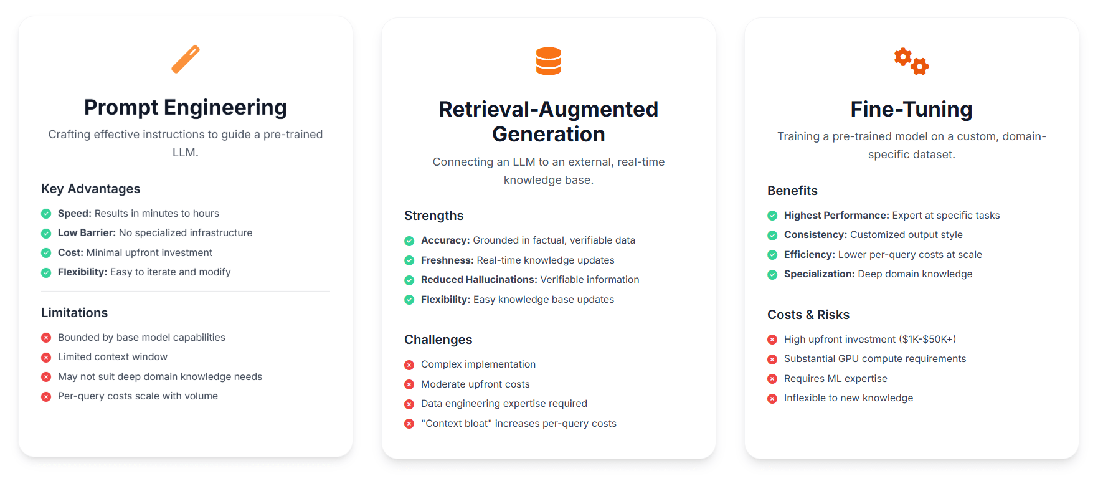Click the High upfront investment ($1K-$50K+) item
The image size is (1103, 481).
[869, 340]
